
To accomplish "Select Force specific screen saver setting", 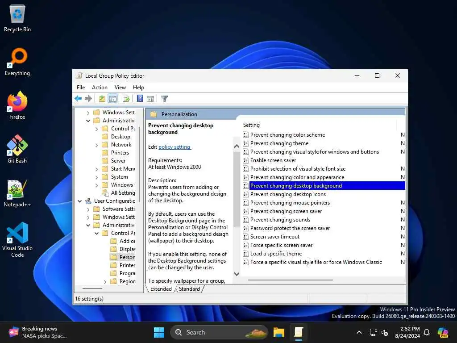I will (x=281, y=245).
